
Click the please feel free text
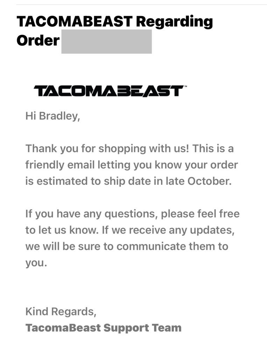(200, 214)
